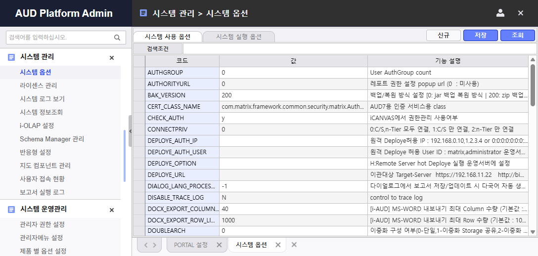
Task: Close the 시스템 옵션 bottom tab
Action: (x=278, y=245)
